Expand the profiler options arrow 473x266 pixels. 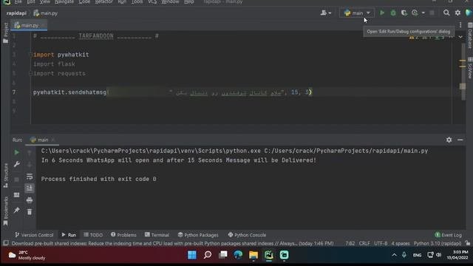(x=423, y=13)
